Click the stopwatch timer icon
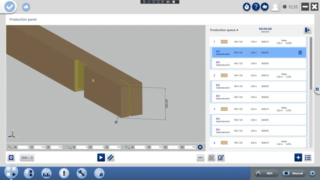The height and width of the screenshot is (180, 320). [x=247, y=7]
